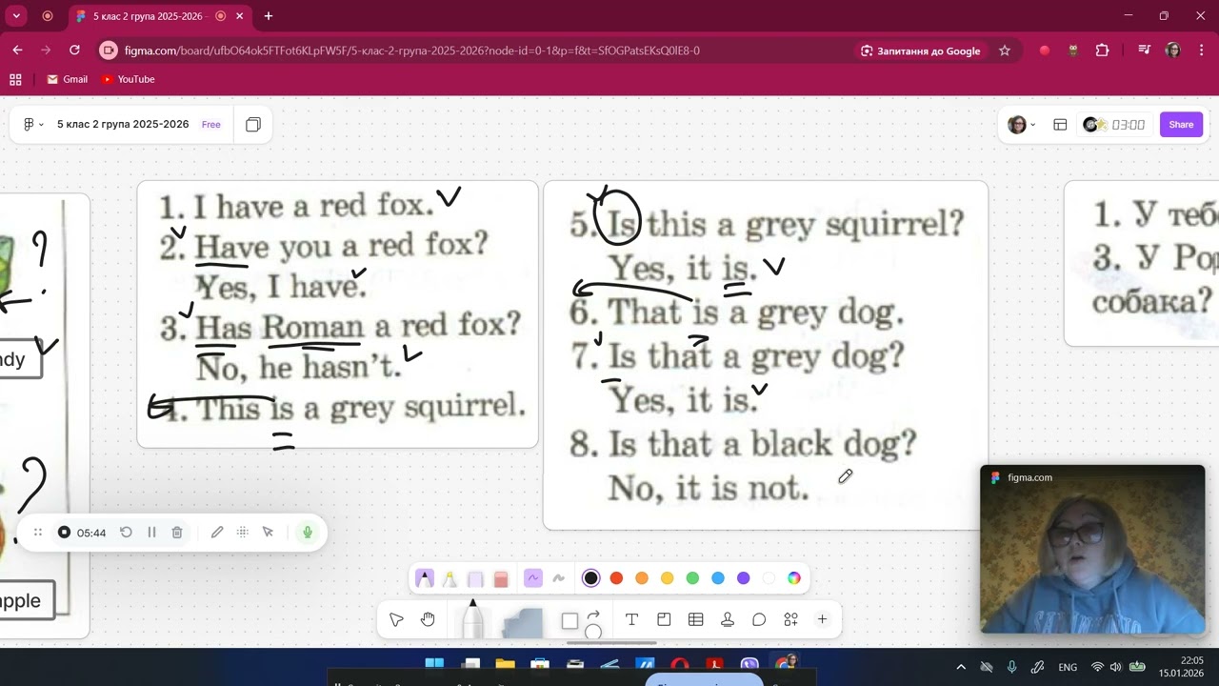This screenshot has width=1219, height=686.
Task: Start the 03:00 timer
Action: coord(1114,125)
